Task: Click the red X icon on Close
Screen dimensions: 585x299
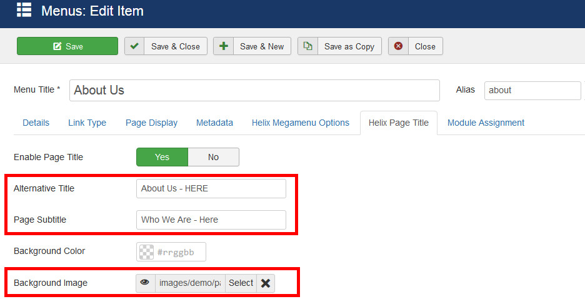Action: [398, 46]
